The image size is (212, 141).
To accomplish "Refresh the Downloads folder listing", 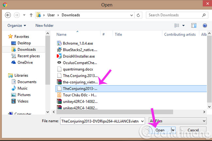I will coord(139,15).
